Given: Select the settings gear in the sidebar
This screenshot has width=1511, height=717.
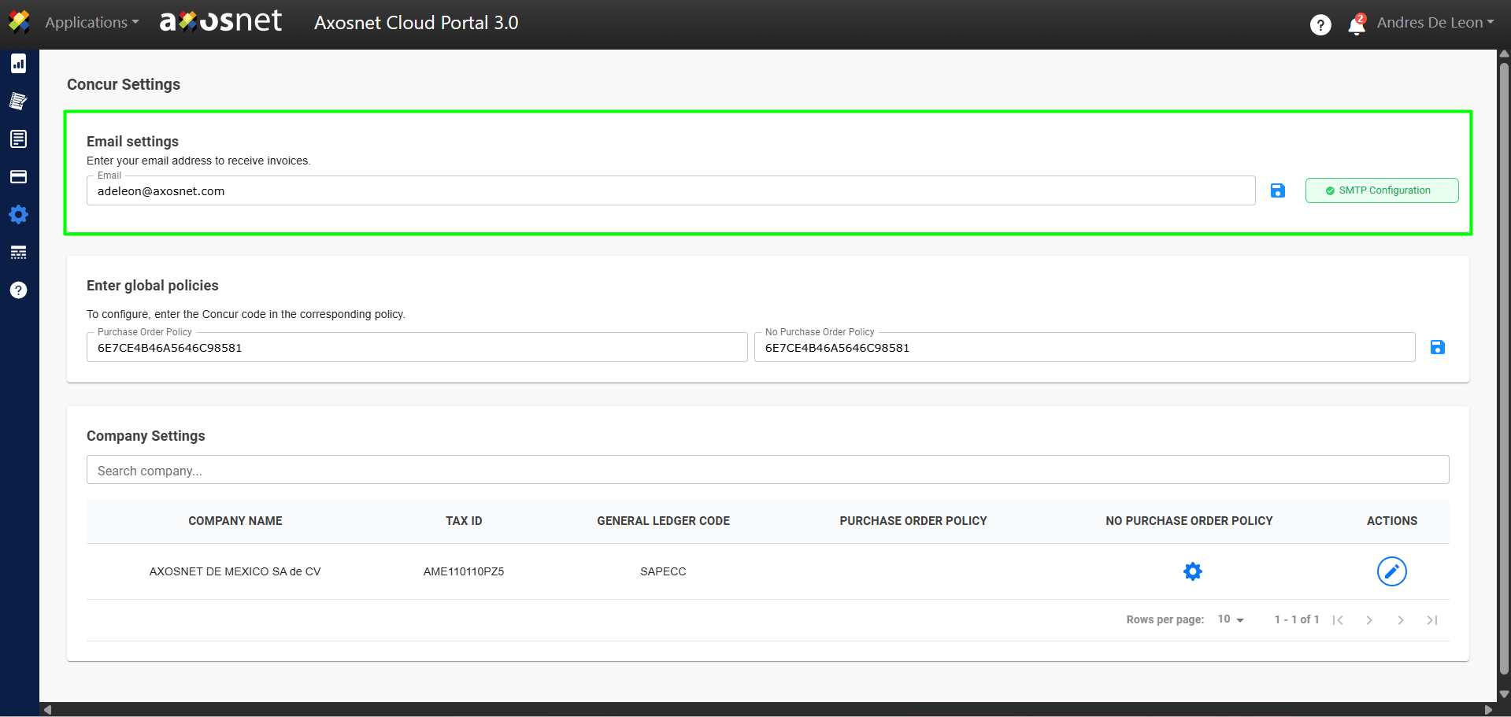Looking at the screenshot, I should coord(19,215).
